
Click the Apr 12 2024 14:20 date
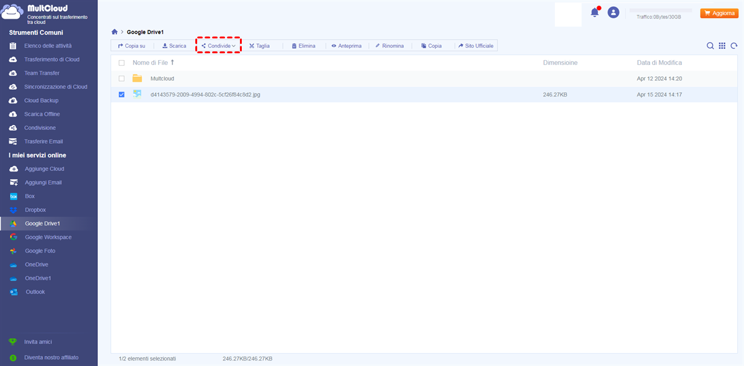point(660,79)
